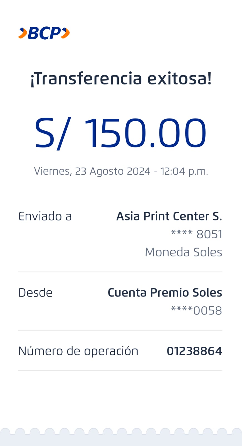The height and width of the screenshot is (446, 242).
Task: Click the BCP logo lettering
Action: pyautogui.click(x=44, y=33)
